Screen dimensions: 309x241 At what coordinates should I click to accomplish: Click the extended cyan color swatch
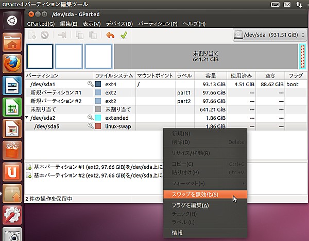[x=98, y=118]
